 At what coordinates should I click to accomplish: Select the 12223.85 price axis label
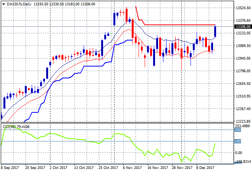coord(243,121)
